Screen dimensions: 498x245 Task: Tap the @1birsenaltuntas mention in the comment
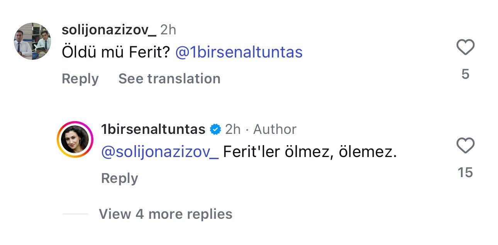tap(239, 52)
